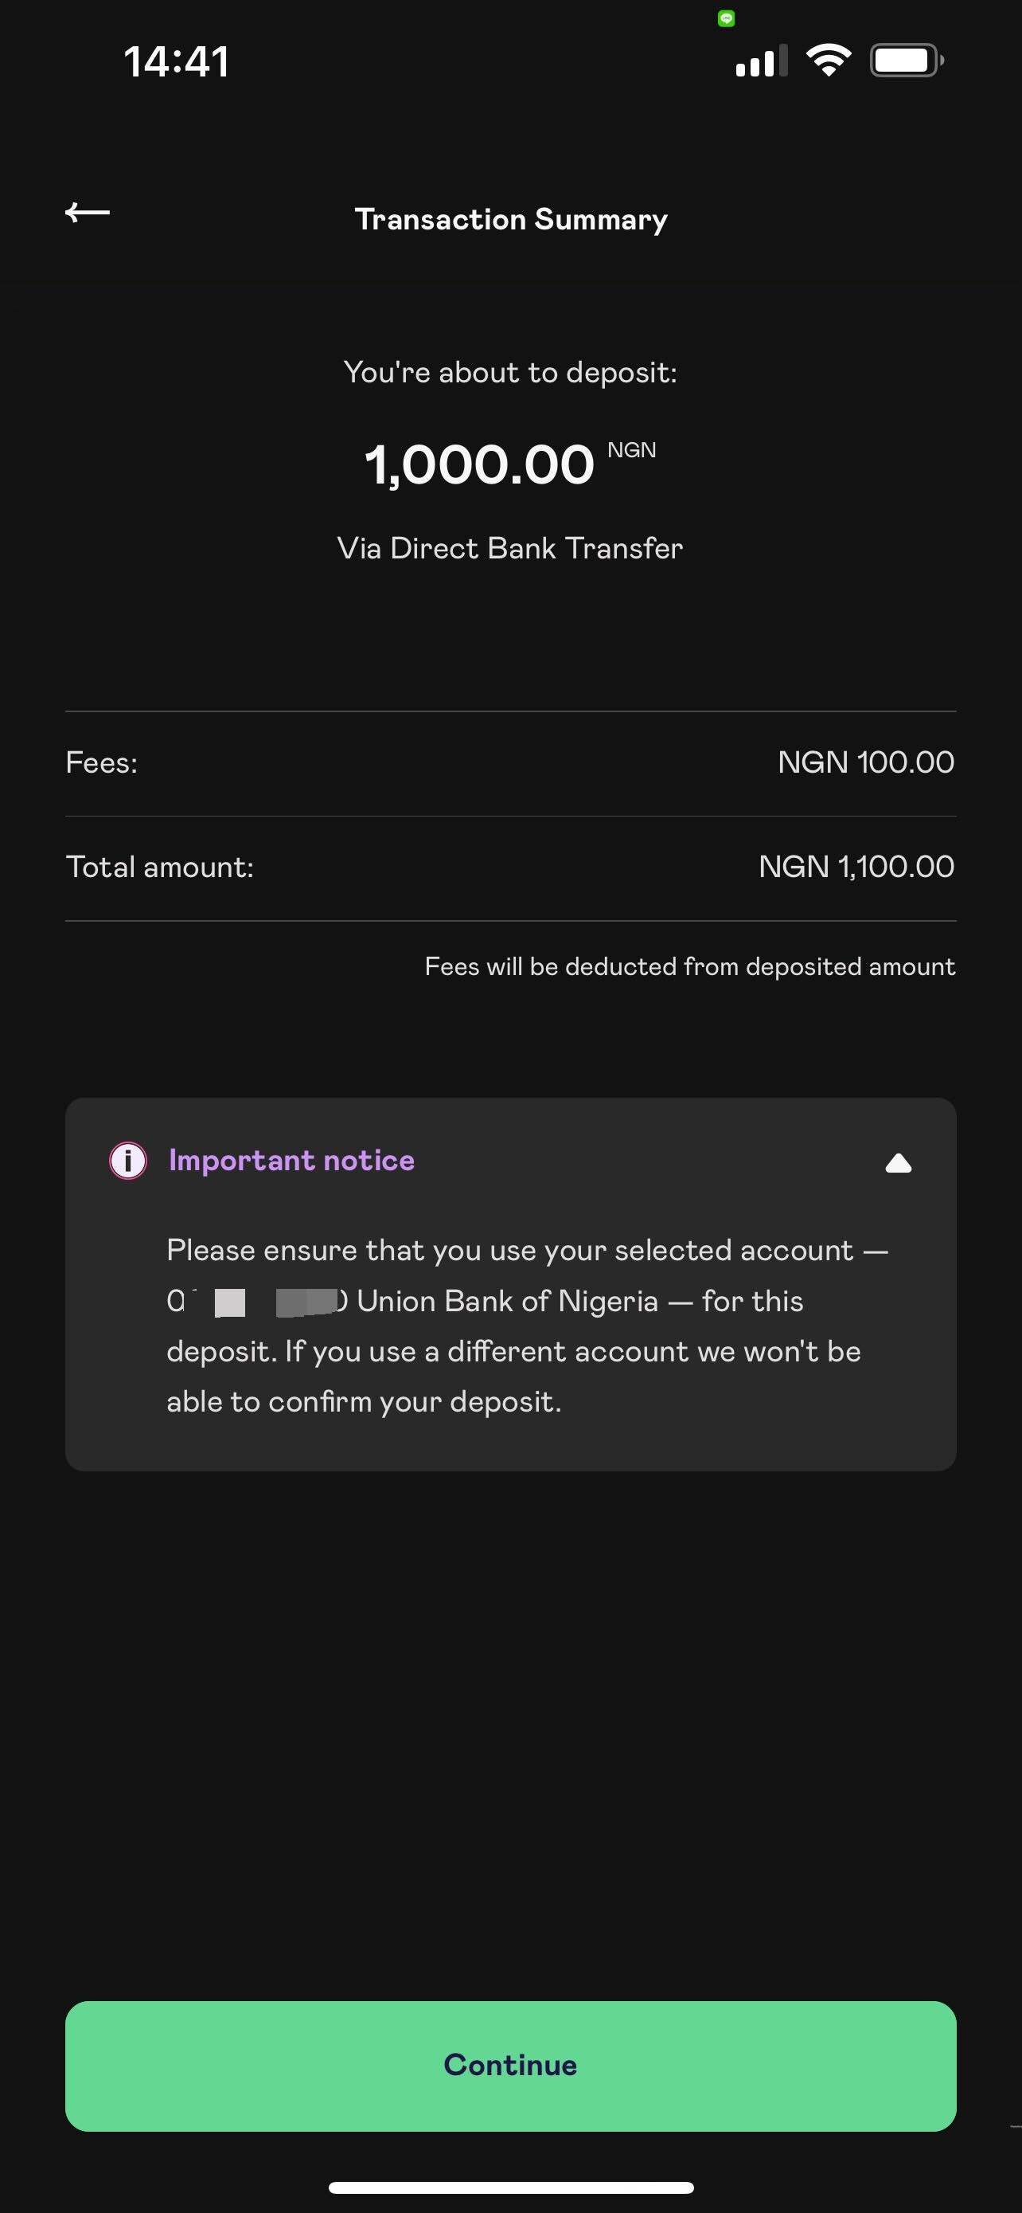Tap the 1,000.00 deposit amount
Screen dimensions: 1022x2213
(479, 466)
